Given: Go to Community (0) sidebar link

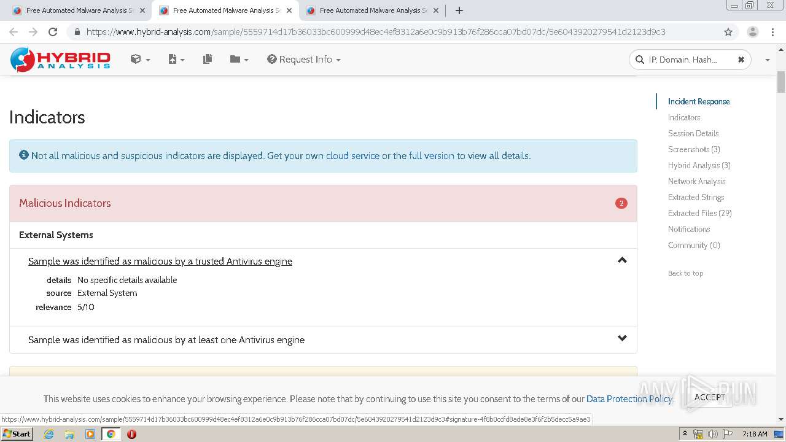Looking at the screenshot, I should point(694,245).
